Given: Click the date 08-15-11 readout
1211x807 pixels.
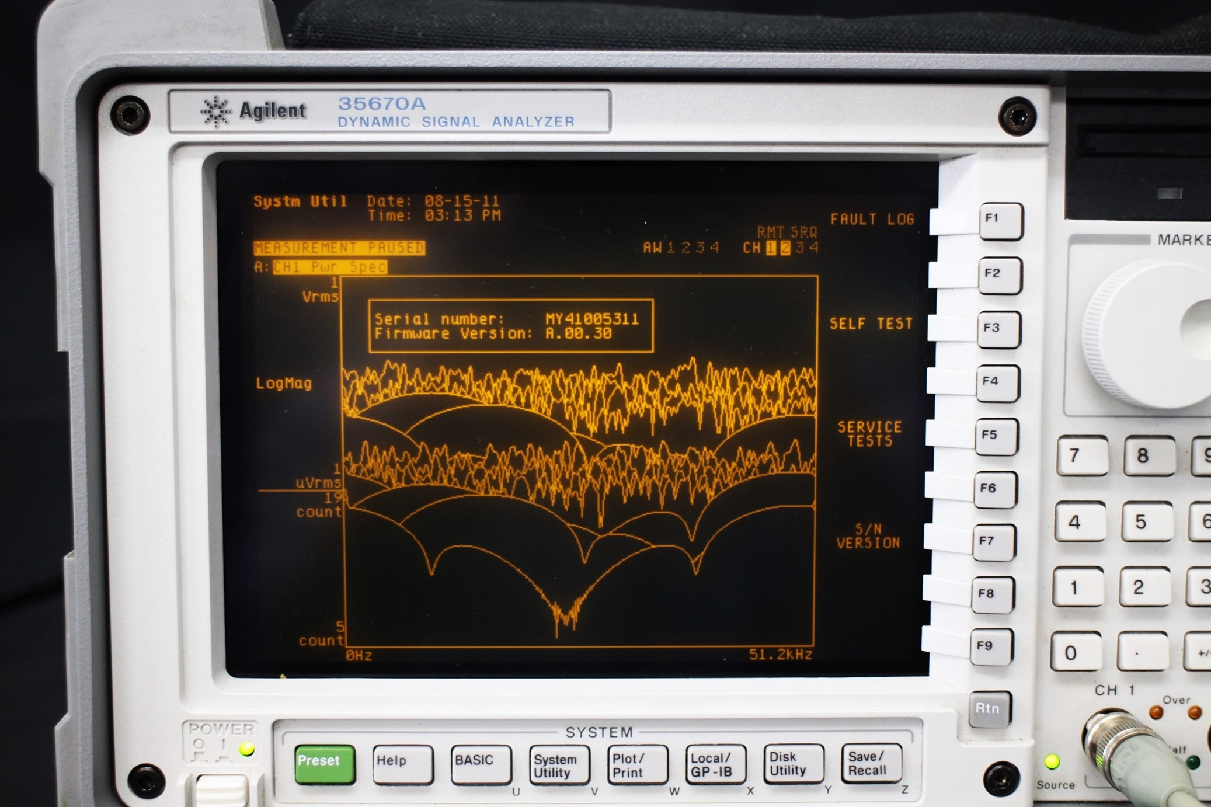Looking at the screenshot, I should tap(462, 201).
